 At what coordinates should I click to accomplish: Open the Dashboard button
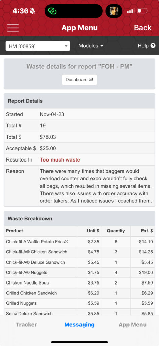[79, 80]
